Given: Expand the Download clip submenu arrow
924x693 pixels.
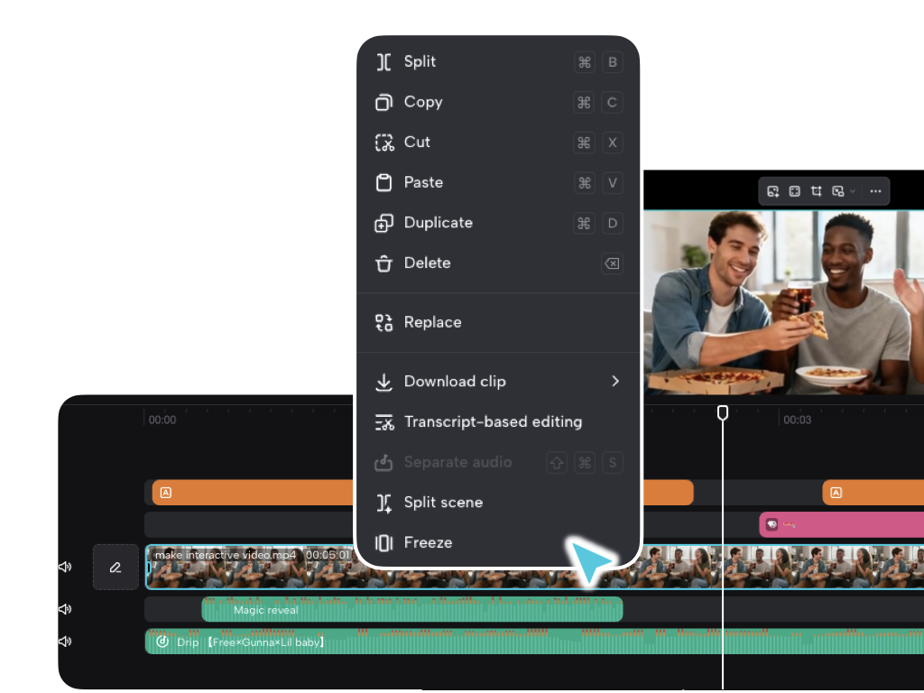Looking at the screenshot, I should click(x=616, y=381).
